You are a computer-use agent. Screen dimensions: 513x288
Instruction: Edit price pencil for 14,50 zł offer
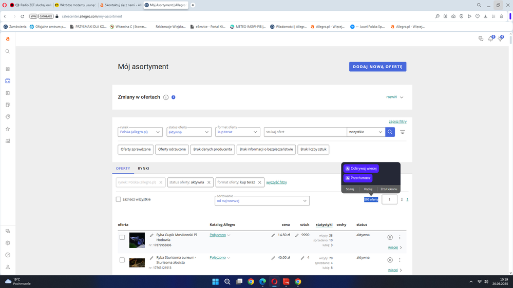click(273, 236)
